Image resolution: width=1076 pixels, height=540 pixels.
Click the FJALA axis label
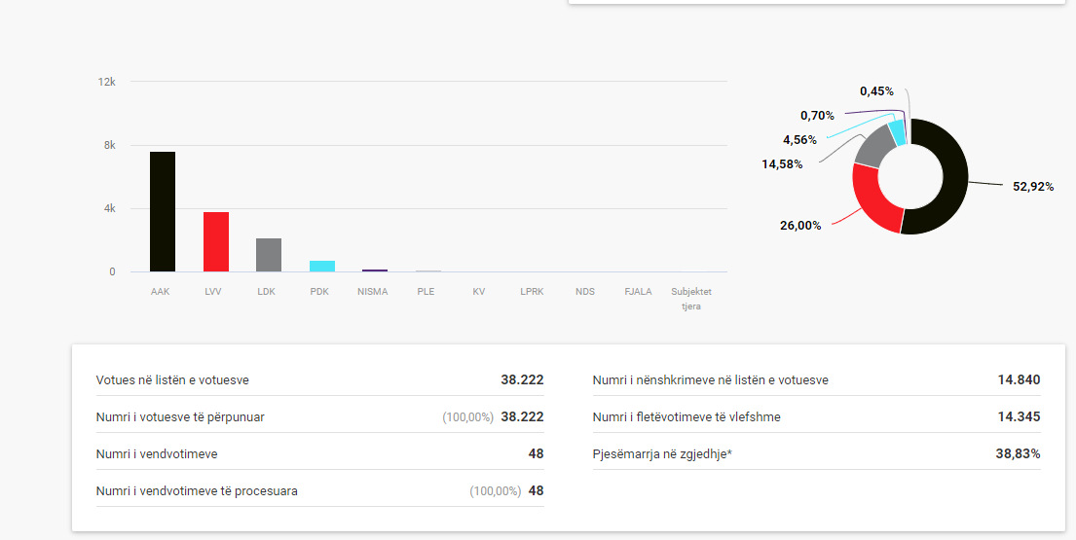click(x=638, y=292)
